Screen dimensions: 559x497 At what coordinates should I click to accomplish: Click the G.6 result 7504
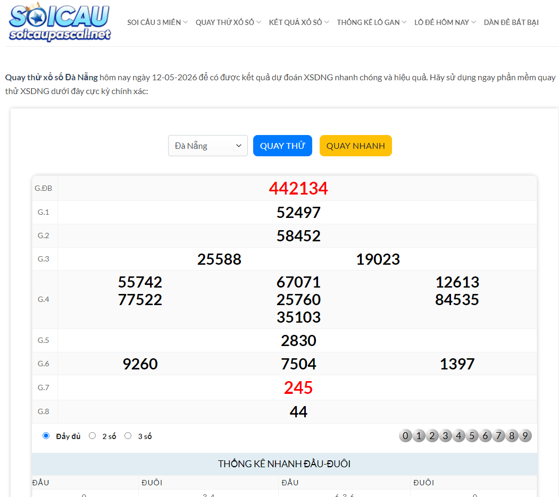click(299, 364)
